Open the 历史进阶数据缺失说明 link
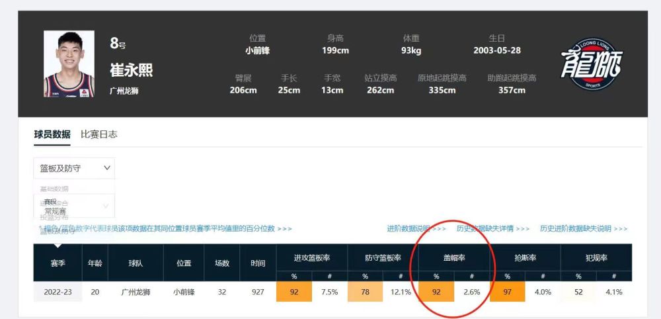Viewport: 661px width, 319px height. (584, 229)
